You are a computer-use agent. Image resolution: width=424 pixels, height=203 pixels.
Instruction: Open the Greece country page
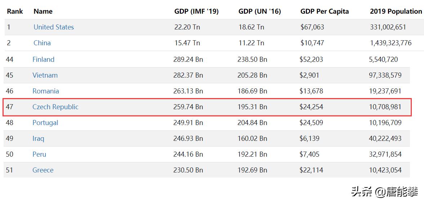click(43, 170)
